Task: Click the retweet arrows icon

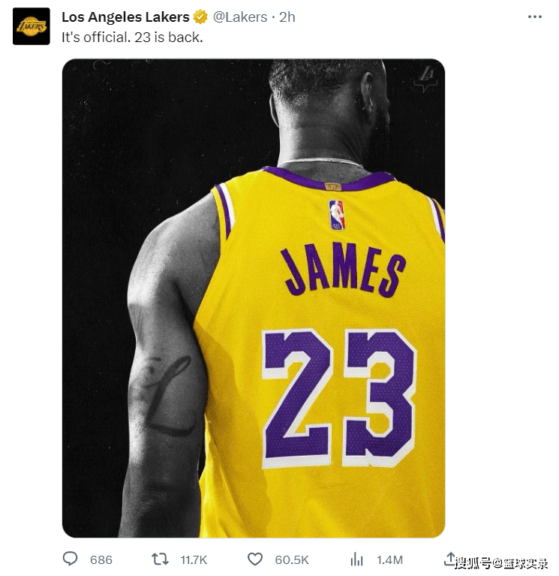Action: pos(160,559)
